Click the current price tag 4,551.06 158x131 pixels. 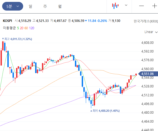pyautogui.click(x=148, y=74)
